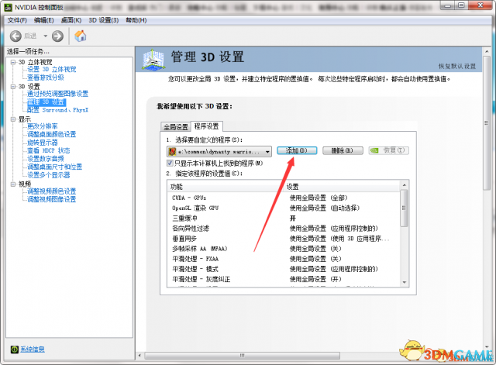Screen dimensions: 496x365
Task: Open the 桌面(K) menu
Action: [71, 20]
